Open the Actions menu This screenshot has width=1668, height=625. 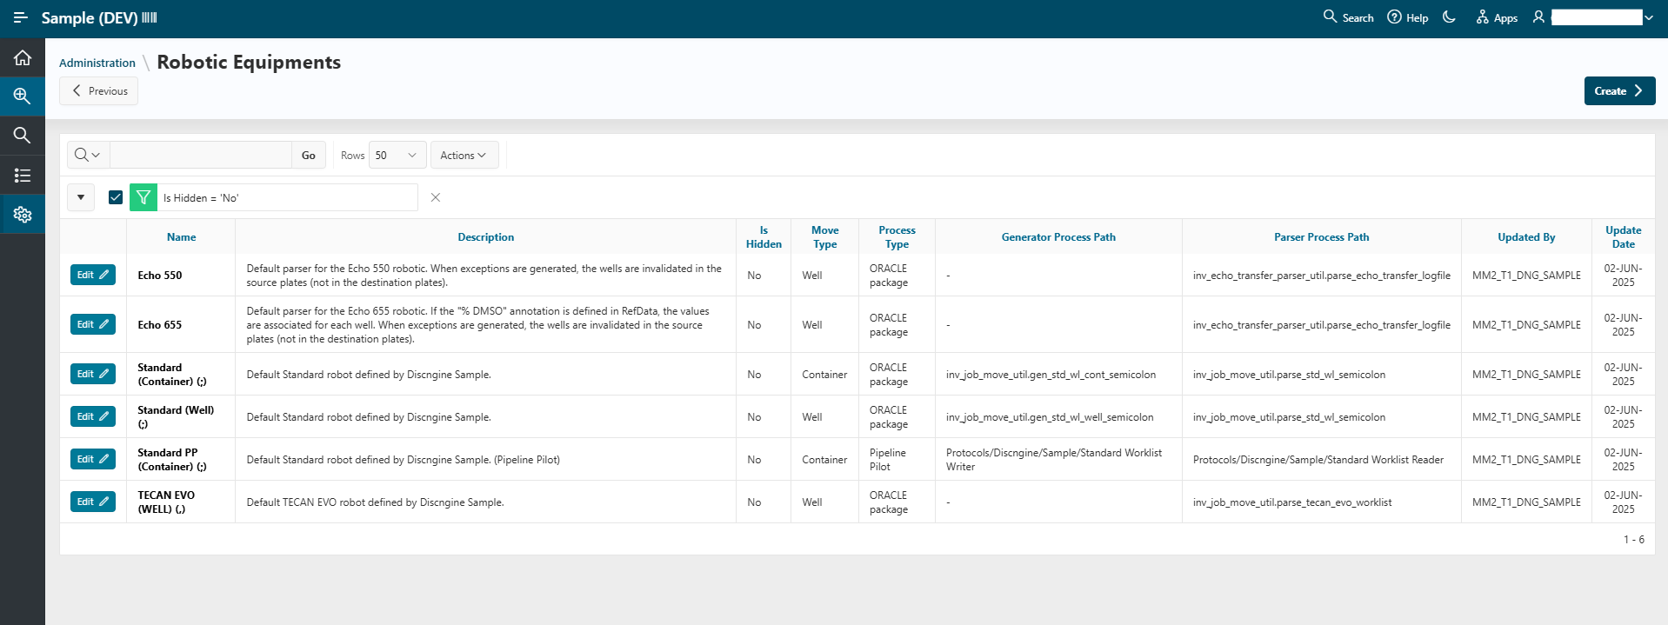[464, 155]
